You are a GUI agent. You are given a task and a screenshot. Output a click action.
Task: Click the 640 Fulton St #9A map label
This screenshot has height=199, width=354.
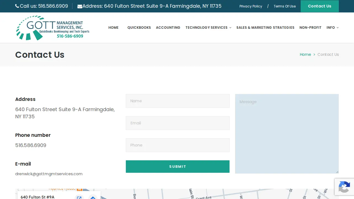tap(38, 197)
